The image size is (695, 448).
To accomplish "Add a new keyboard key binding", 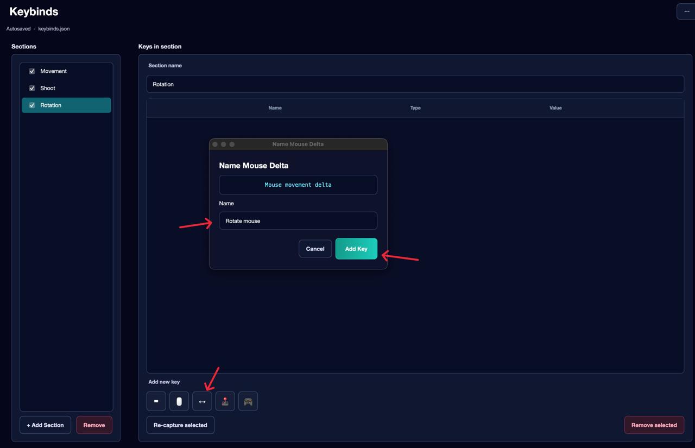I will click(156, 401).
